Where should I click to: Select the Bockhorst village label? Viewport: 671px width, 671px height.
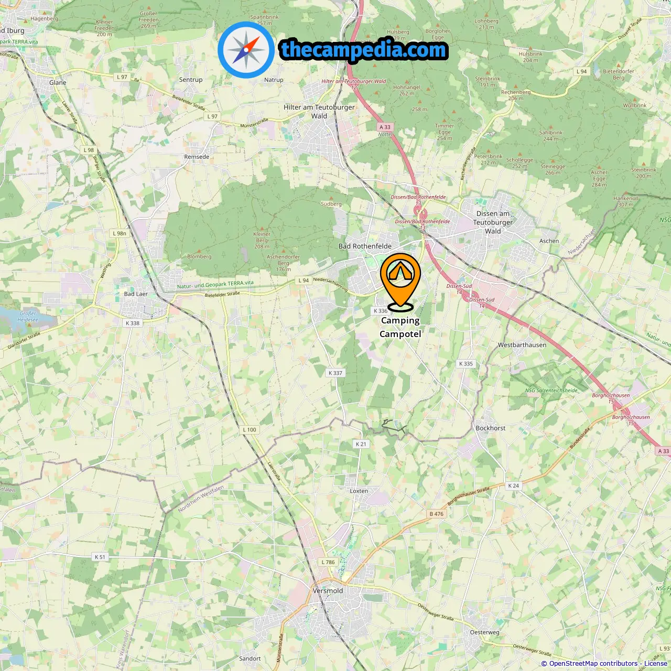click(491, 428)
